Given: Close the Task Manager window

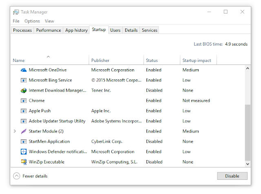Looking at the screenshot, I should click(242, 12).
